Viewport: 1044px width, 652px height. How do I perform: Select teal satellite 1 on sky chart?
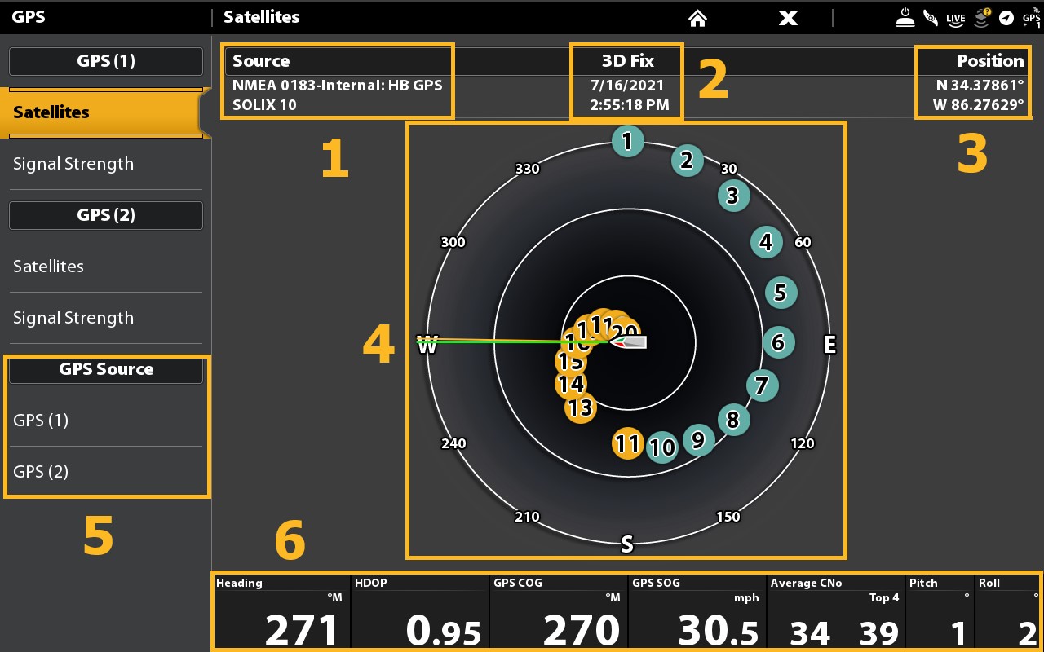(x=627, y=142)
